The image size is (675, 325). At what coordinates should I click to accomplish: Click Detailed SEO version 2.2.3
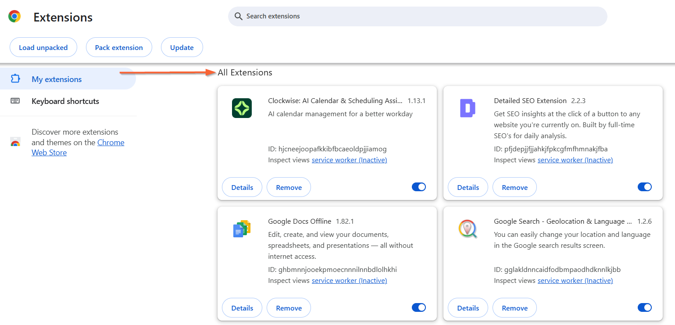click(x=578, y=100)
